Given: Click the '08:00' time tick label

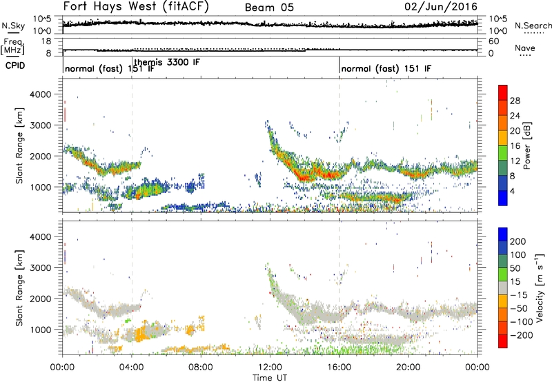Looking at the screenshot, I should (x=201, y=368).
